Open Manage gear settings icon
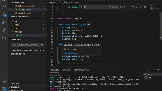Viewport: 162px width, 91px height. click(4, 88)
